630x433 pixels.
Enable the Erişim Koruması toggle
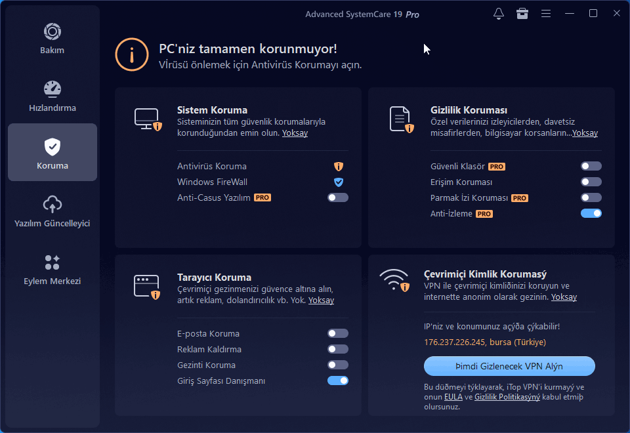(x=591, y=182)
